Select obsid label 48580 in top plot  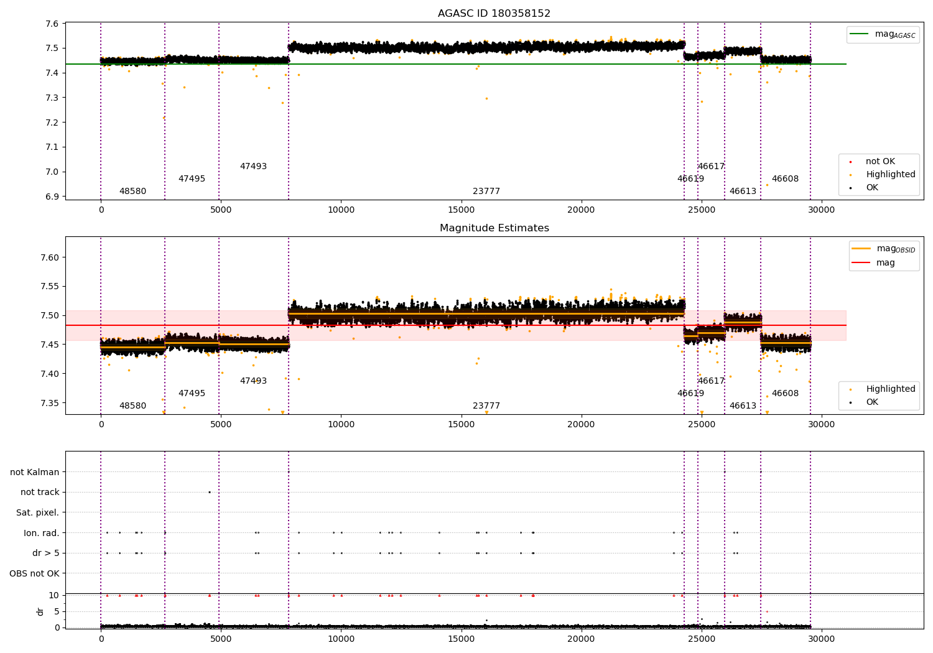(132, 192)
